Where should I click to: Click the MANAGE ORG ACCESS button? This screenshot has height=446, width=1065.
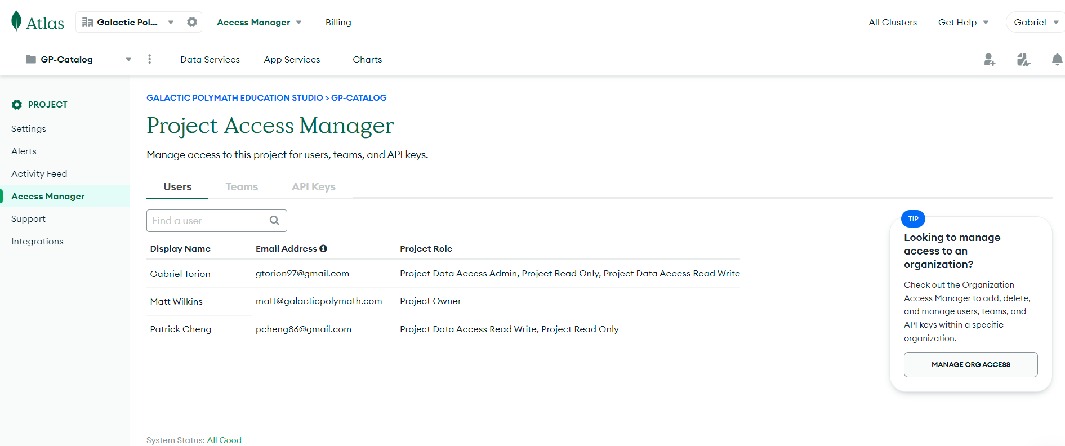click(x=971, y=364)
